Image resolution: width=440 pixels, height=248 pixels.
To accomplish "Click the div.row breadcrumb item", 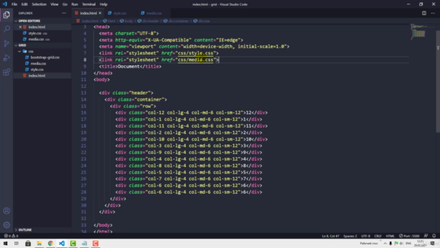I will pos(201,21).
